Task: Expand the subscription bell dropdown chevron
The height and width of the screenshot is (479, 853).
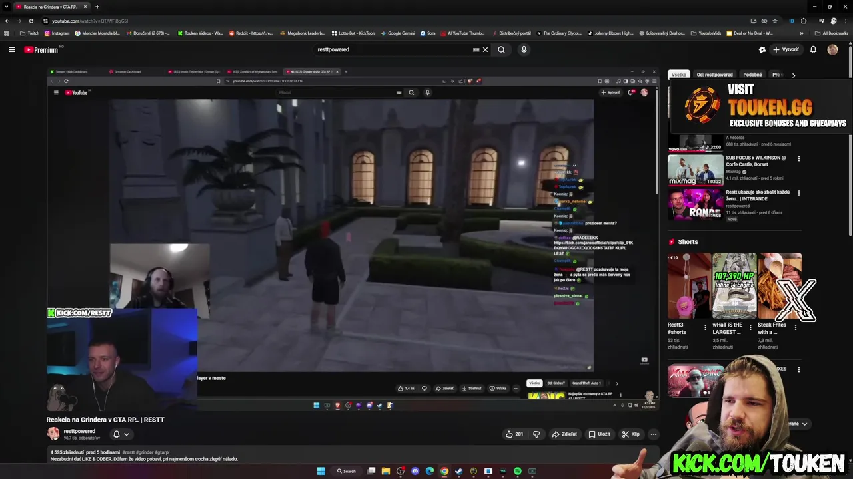Action: click(126, 434)
